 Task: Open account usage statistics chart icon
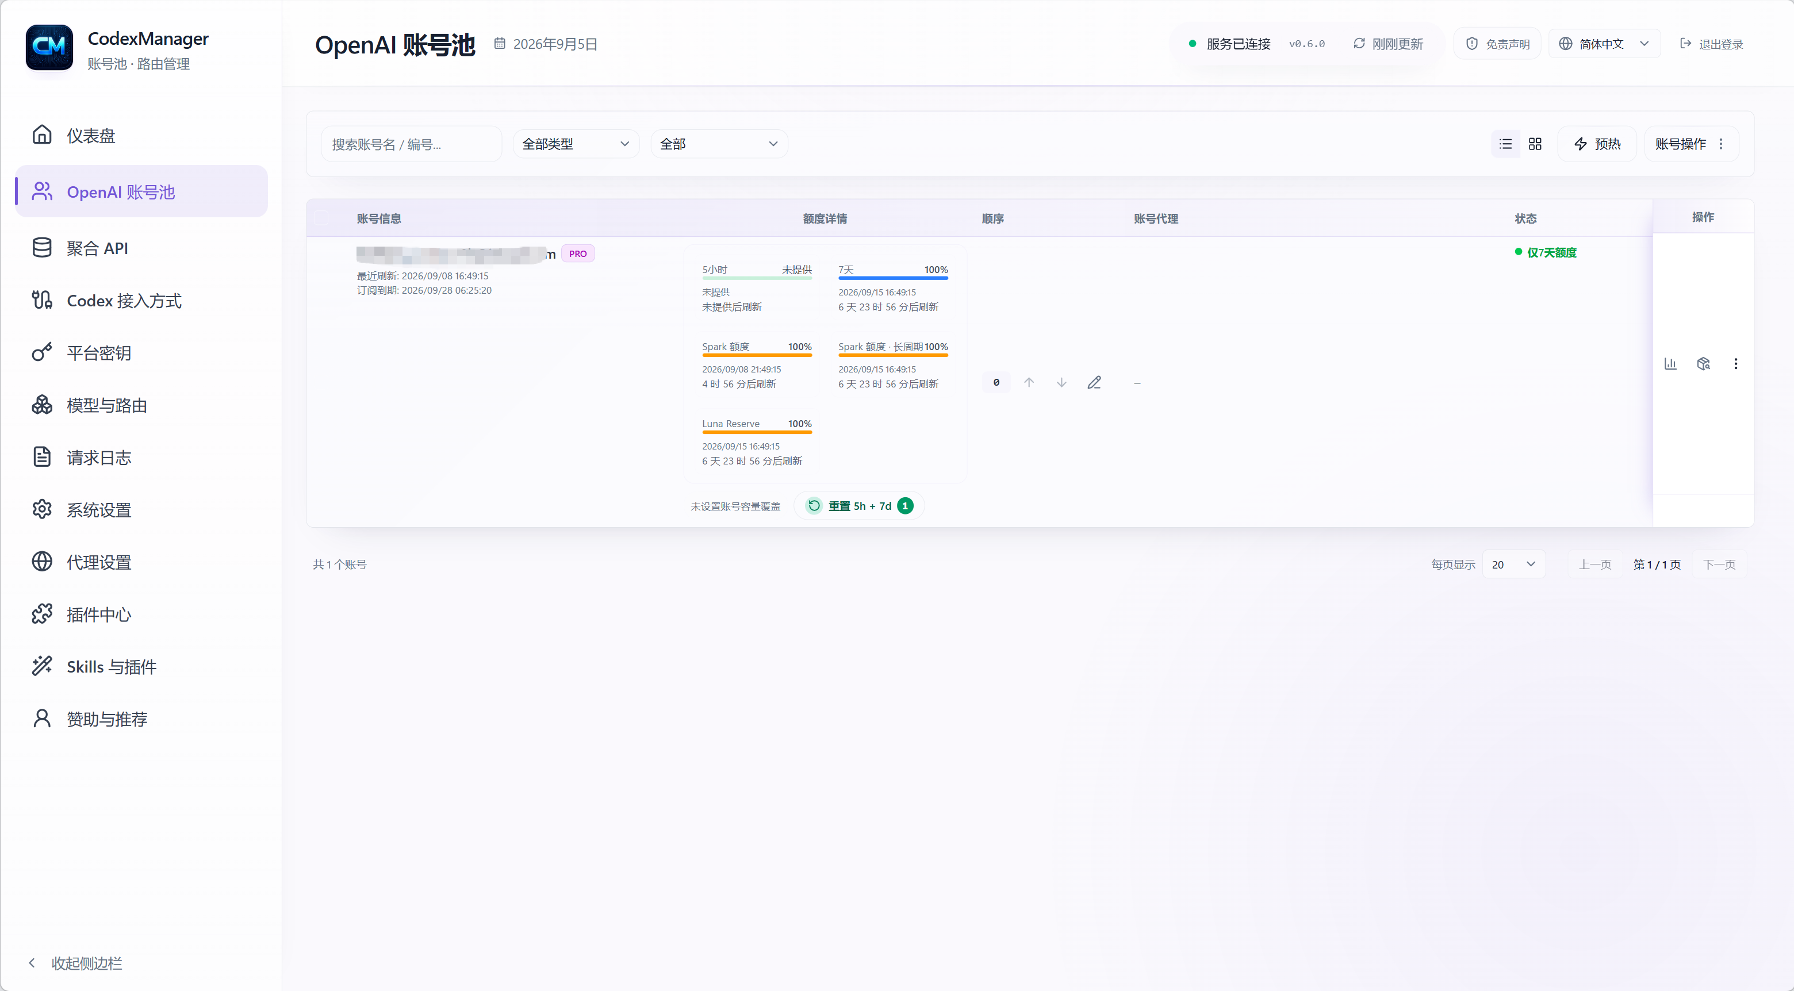click(x=1670, y=363)
